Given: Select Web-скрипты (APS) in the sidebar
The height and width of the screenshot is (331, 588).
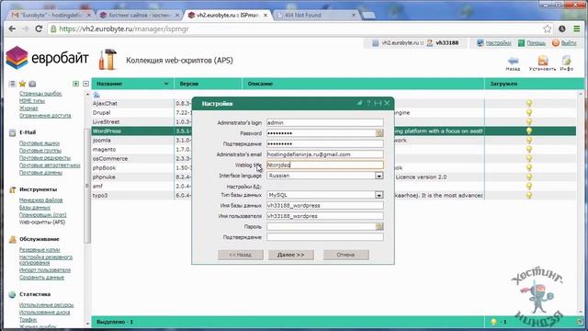Looking at the screenshot, I should (x=42, y=223).
